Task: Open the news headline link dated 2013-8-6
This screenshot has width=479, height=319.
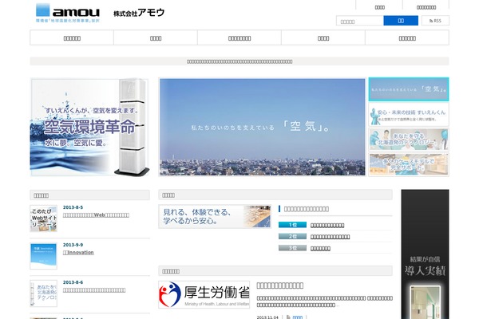Action: (x=94, y=290)
